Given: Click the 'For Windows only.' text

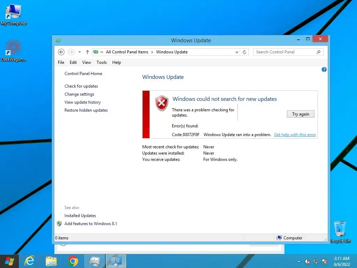Looking at the screenshot, I should [x=220, y=159].
